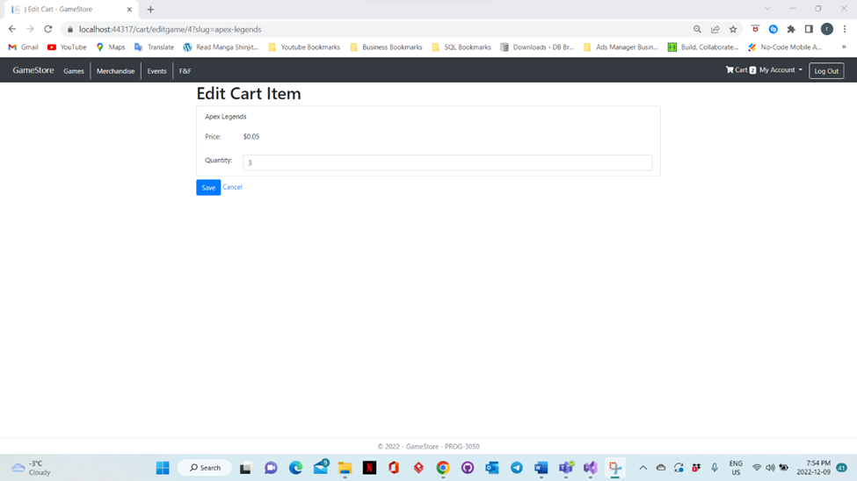
Task: Open the Merchandise nav item
Action: (x=115, y=71)
